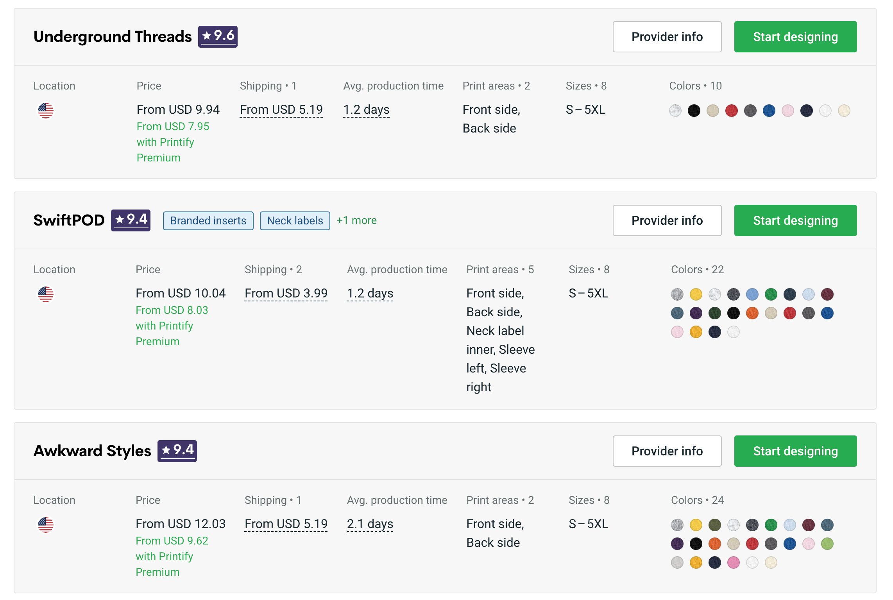Click Awkward Styles 9.4 rating badge

177,451
